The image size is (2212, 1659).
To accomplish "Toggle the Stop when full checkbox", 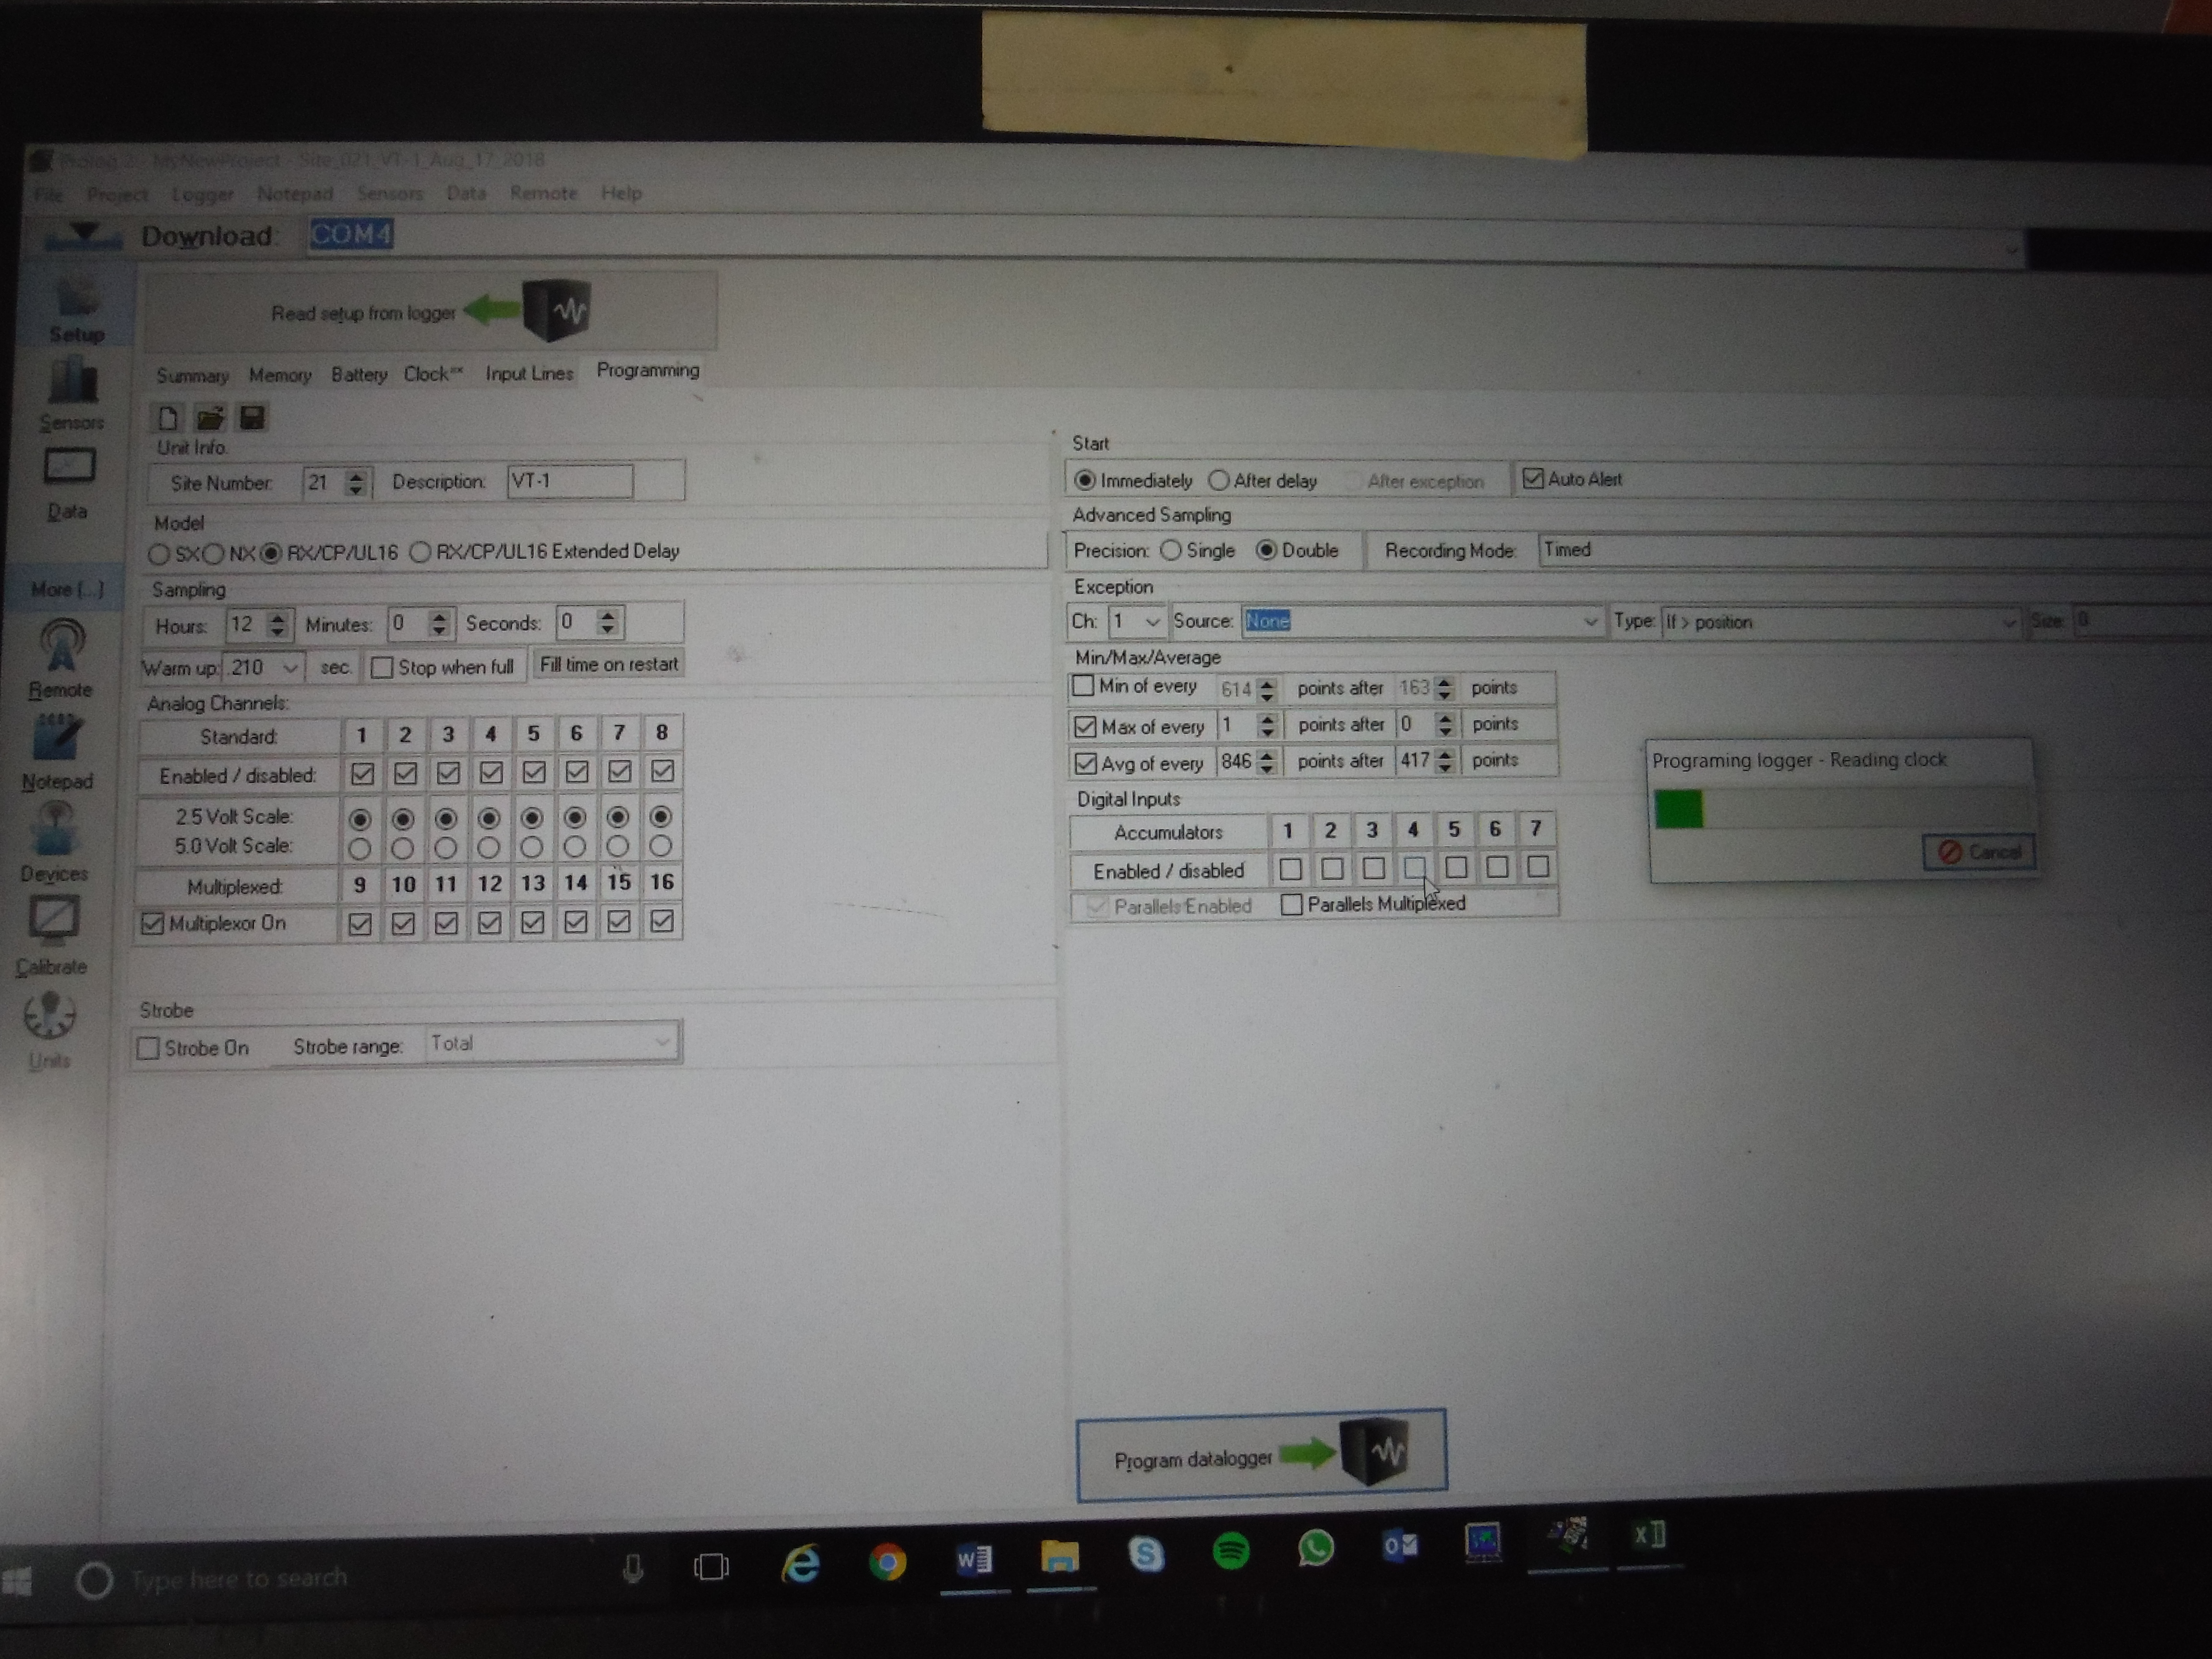I will pyautogui.click(x=382, y=667).
